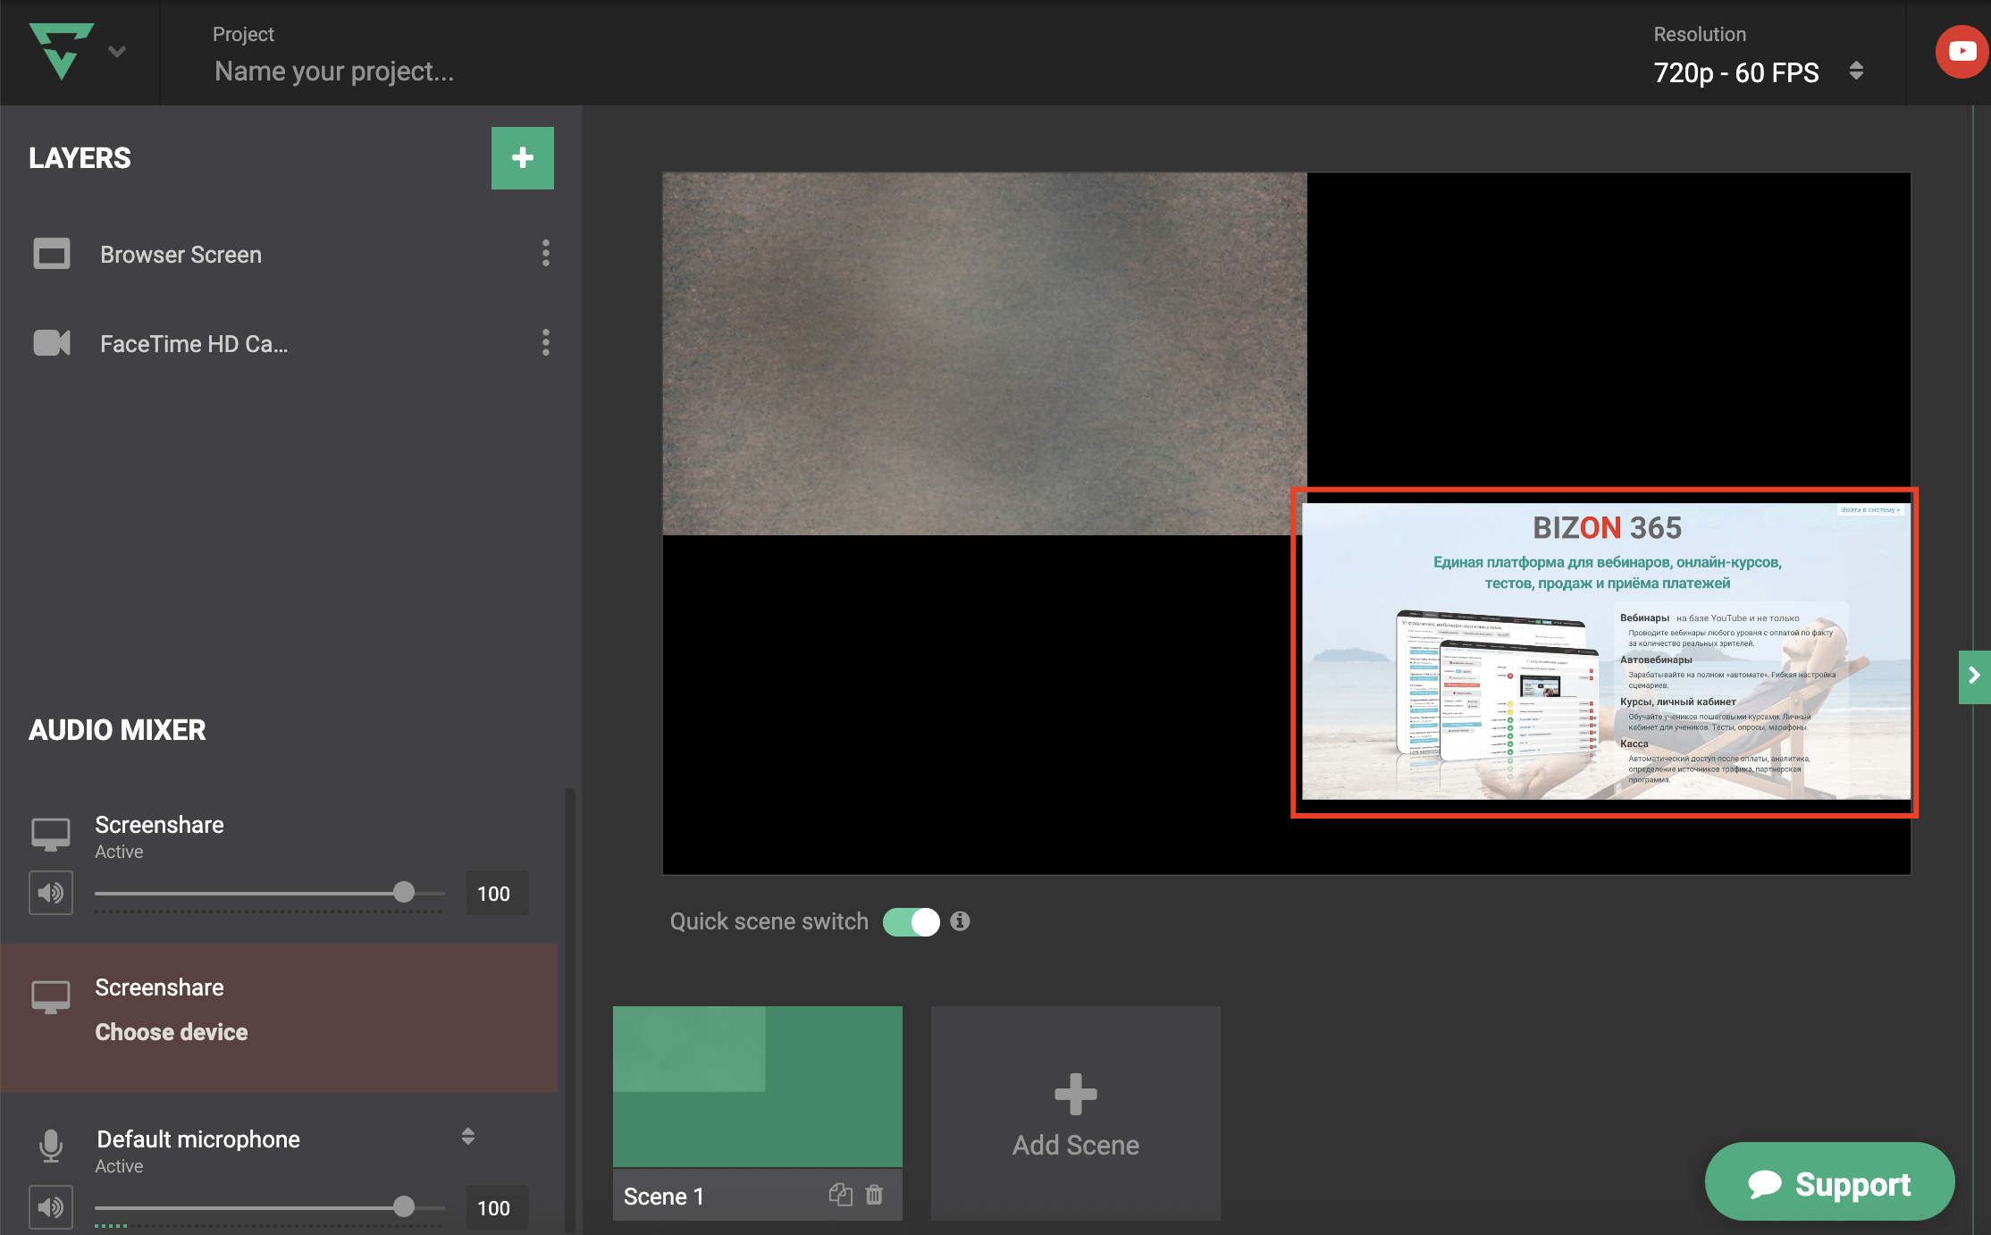Viewport: 1991px width, 1235px height.
Task: Click the Screenshare volume slider handle
Action: coord(404,892)
